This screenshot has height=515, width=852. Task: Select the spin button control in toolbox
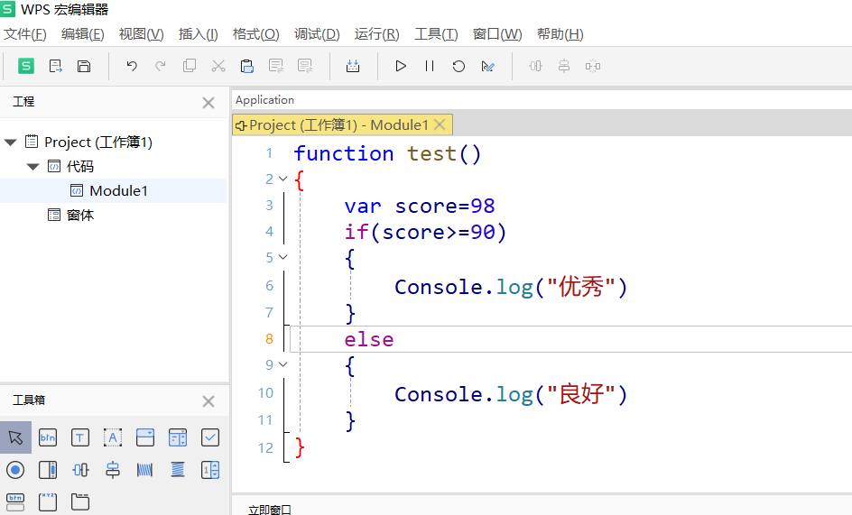point(210,470)
